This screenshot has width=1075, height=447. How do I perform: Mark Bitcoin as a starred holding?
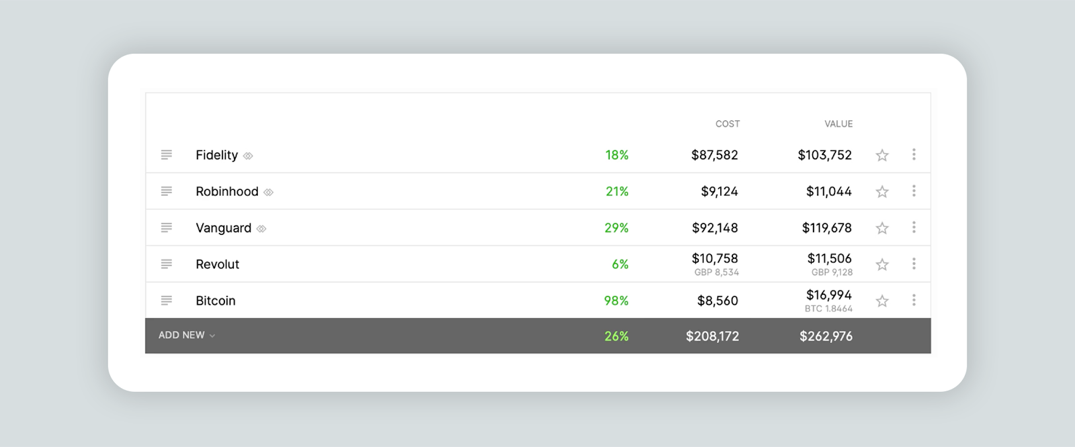click(x=882, y=301)
